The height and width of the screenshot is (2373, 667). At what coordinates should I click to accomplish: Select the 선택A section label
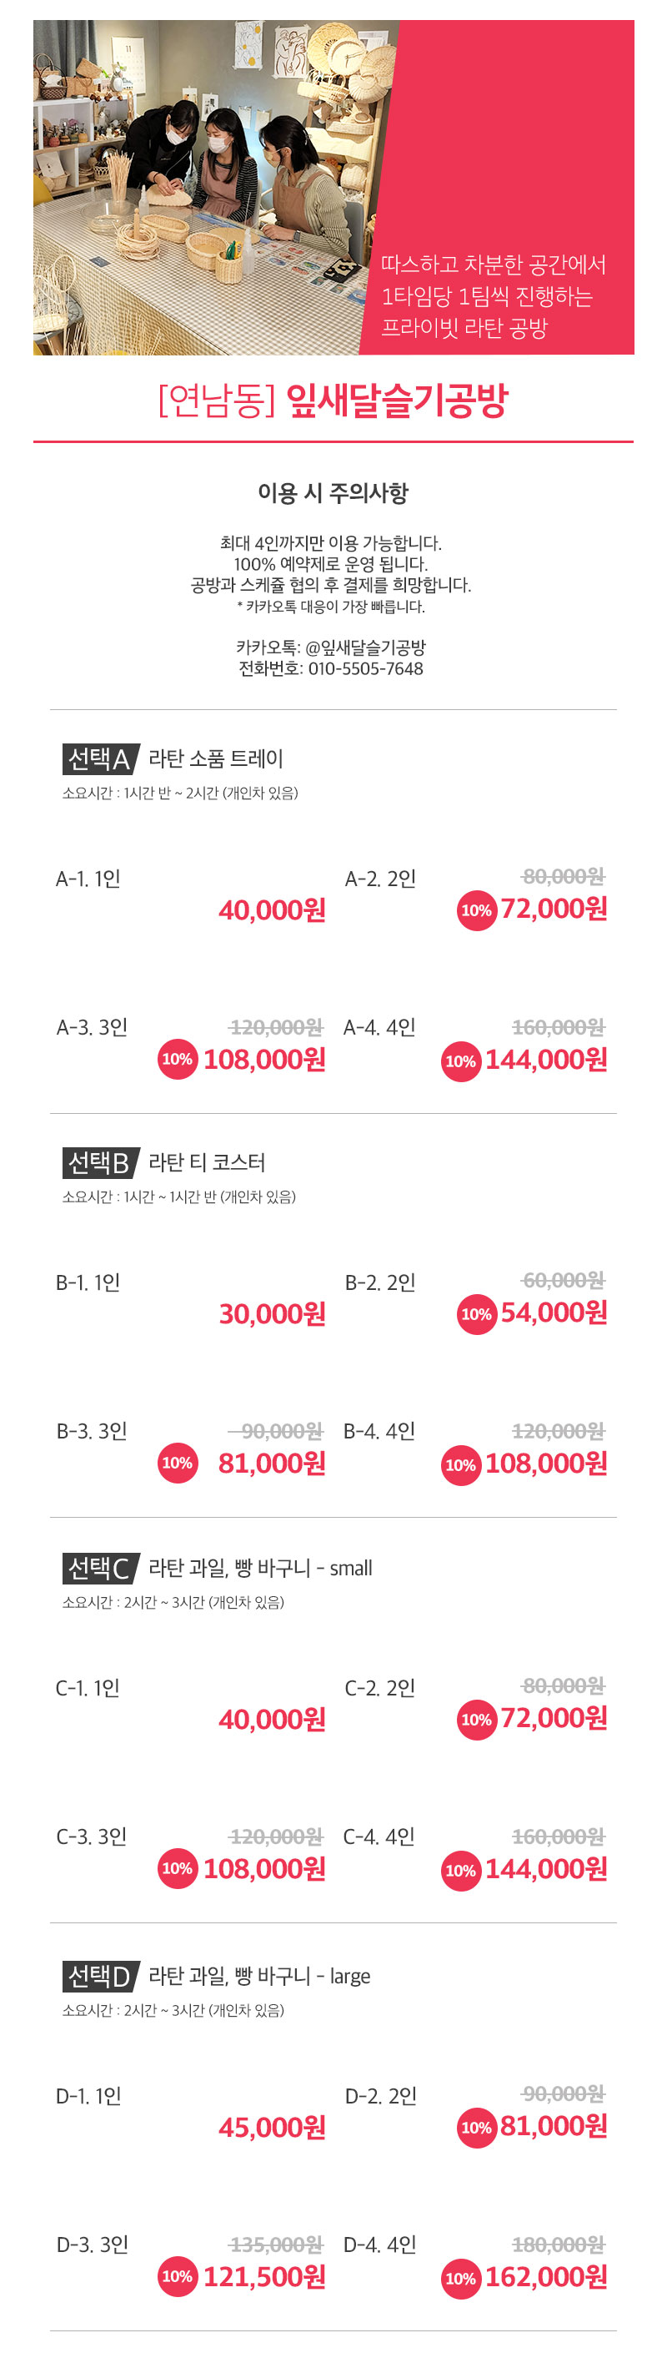100,758
